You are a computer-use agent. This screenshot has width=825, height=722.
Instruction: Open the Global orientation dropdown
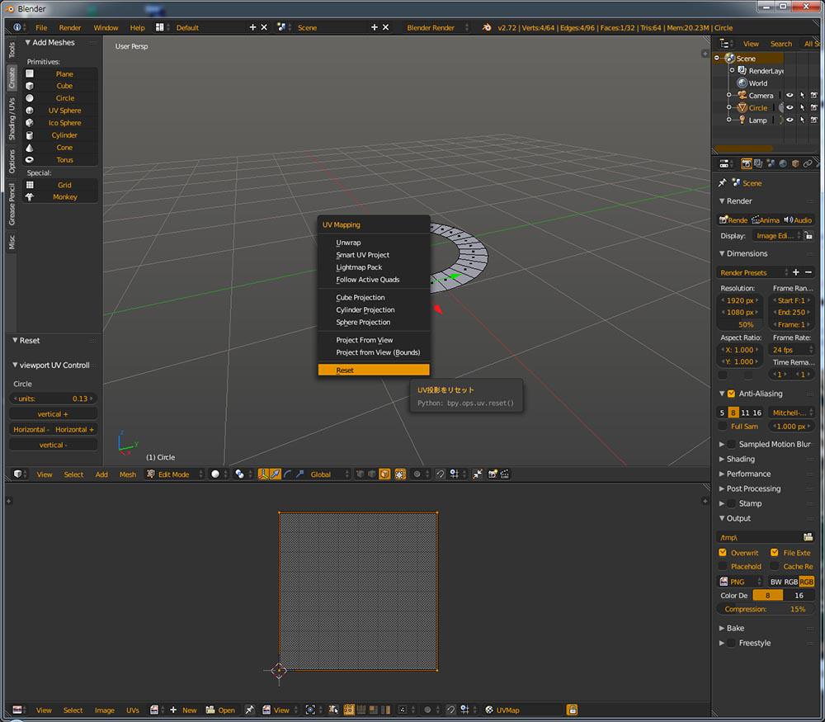[329, 474]
